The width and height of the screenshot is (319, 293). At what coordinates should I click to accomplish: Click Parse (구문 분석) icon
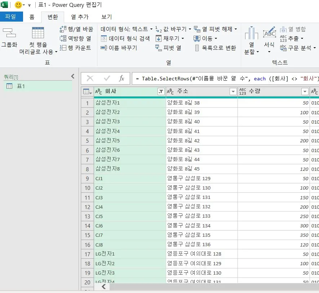283,48
